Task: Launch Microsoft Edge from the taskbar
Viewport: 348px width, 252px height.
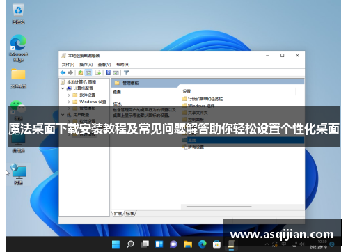Action: (203, 244)
